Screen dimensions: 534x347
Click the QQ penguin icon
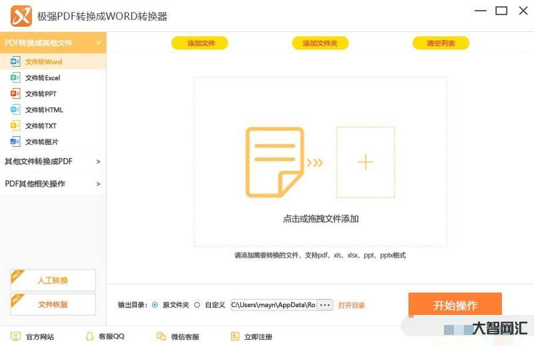point(89,336)
